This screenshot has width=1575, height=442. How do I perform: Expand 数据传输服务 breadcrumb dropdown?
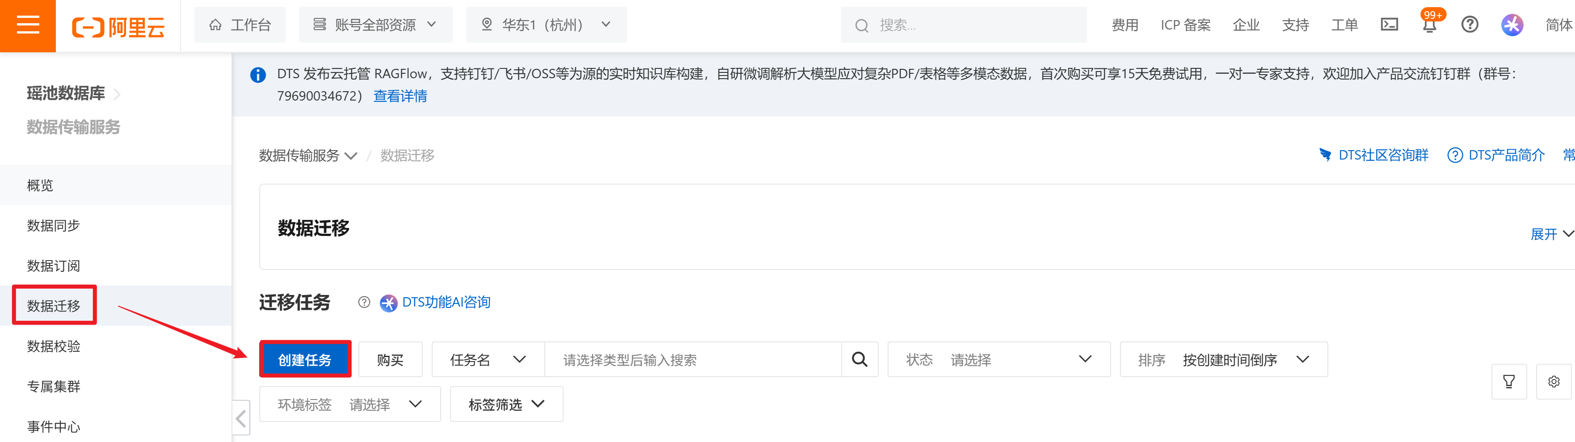pos(307,155)
